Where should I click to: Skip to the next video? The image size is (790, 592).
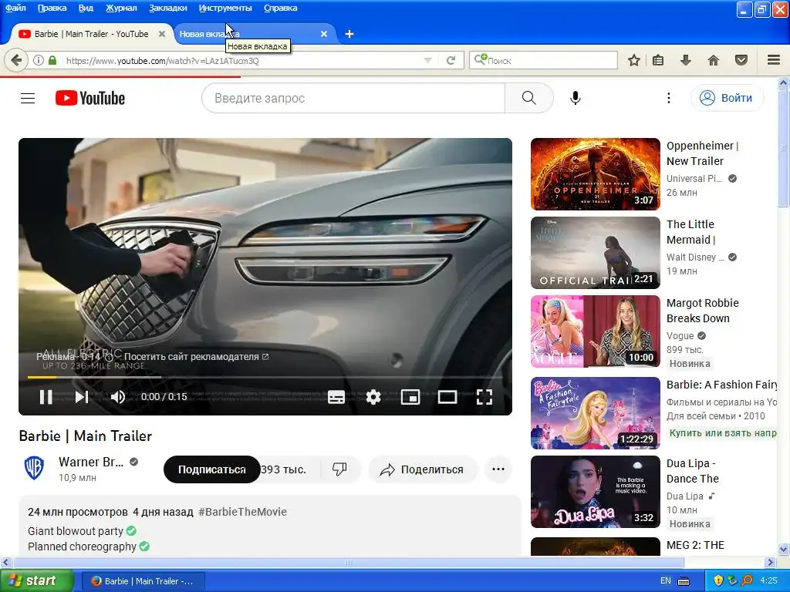coord(82,397)
